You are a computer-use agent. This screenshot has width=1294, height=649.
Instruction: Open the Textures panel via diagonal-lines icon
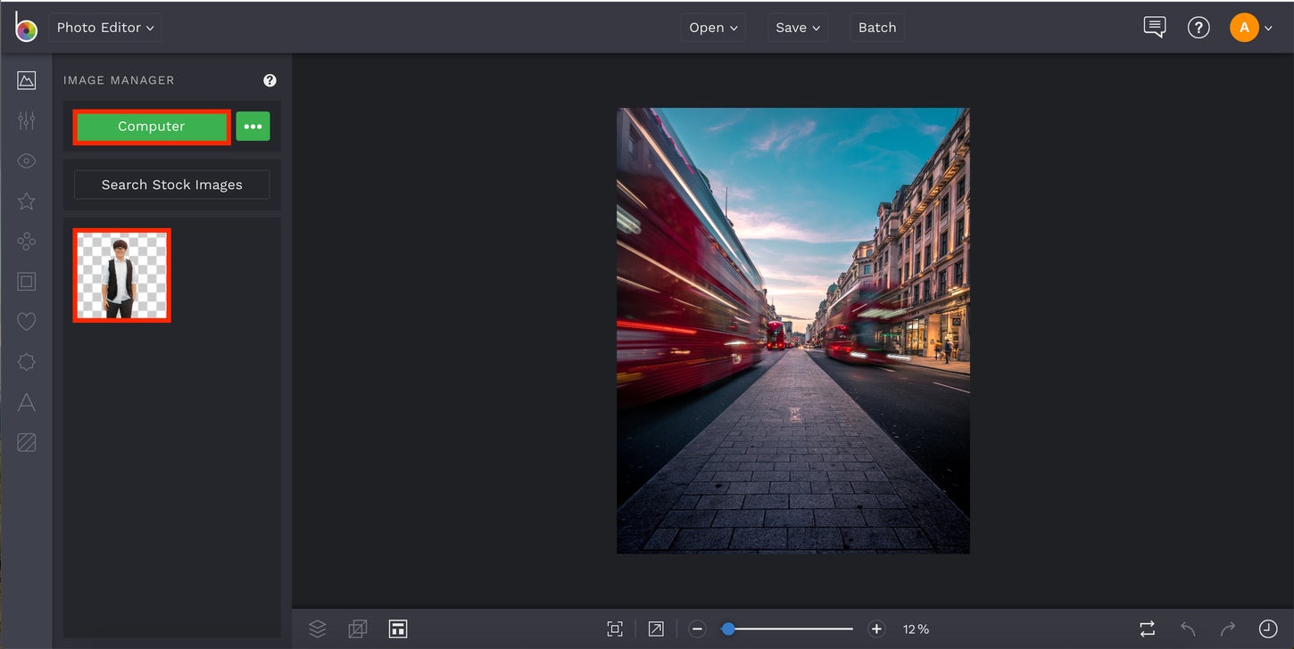coord(26,442)
